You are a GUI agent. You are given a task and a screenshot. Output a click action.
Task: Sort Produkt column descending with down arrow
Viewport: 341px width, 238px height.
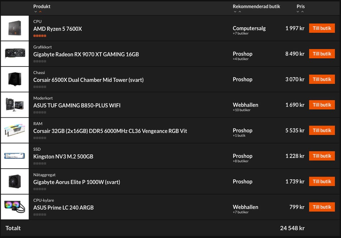tap(36, 12)
